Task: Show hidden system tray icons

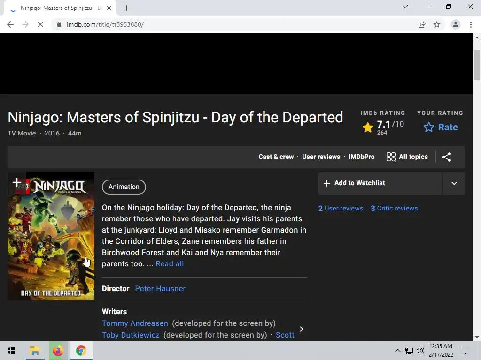Action: coord(397,351)
